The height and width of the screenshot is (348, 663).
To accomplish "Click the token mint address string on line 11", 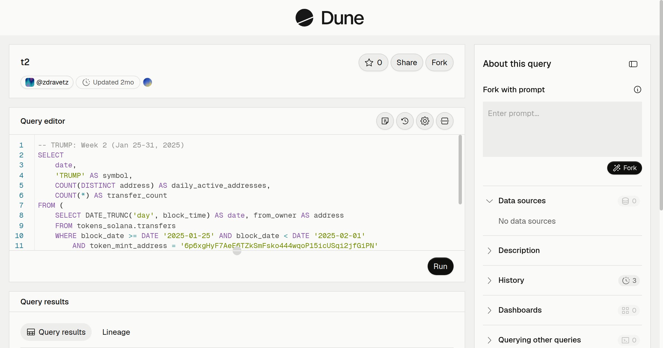I will point(279,246).
